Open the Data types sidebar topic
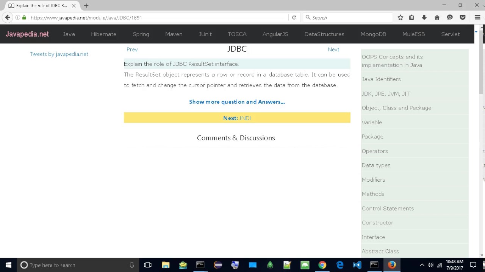The width and height of the screenshot is (485, 272). (376, 165)
